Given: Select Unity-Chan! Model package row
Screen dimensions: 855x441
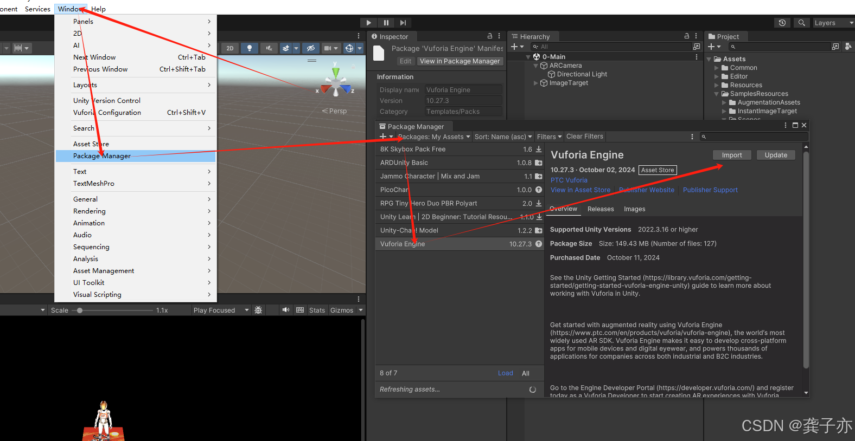Looking at the screenshot, I should [460, 230].
